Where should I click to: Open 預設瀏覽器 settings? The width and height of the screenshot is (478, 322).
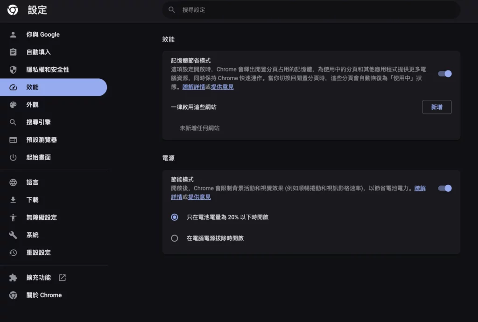(x=53, y=140)
